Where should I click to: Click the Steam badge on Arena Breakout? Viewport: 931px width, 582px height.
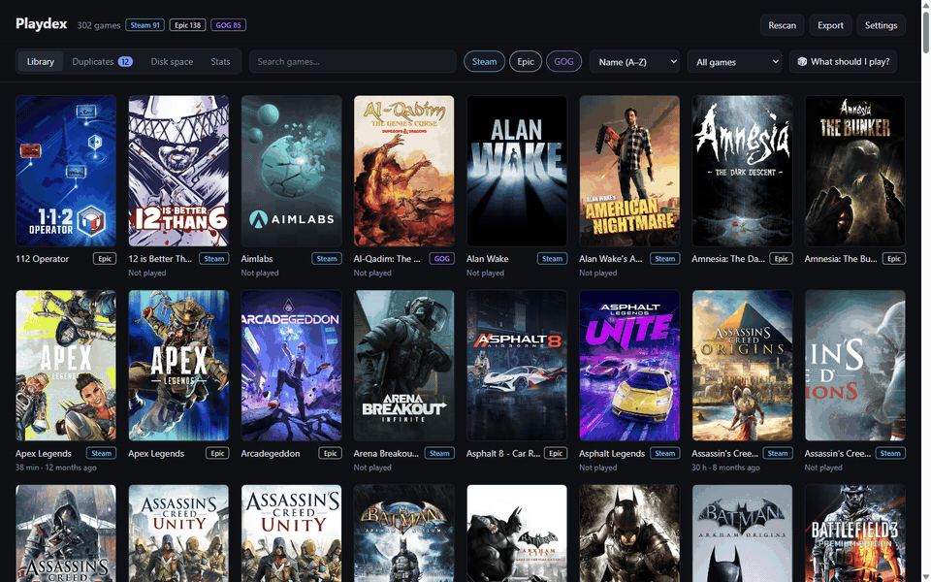439,453
